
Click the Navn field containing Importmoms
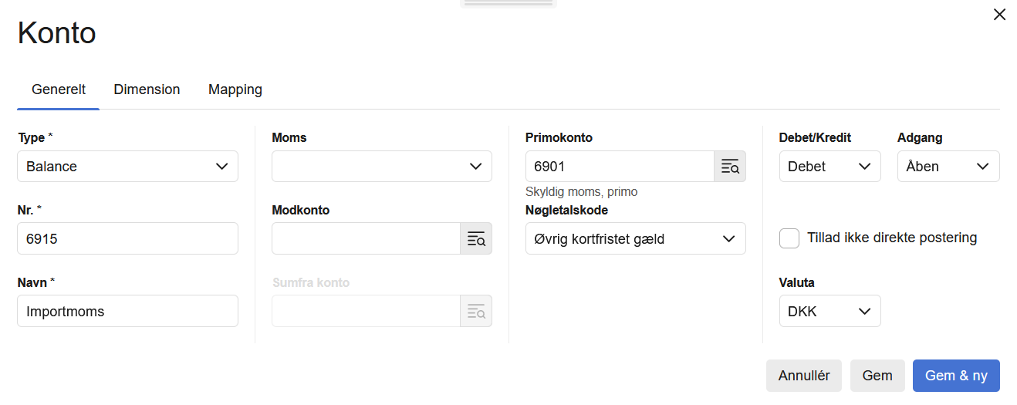(127, 312)
